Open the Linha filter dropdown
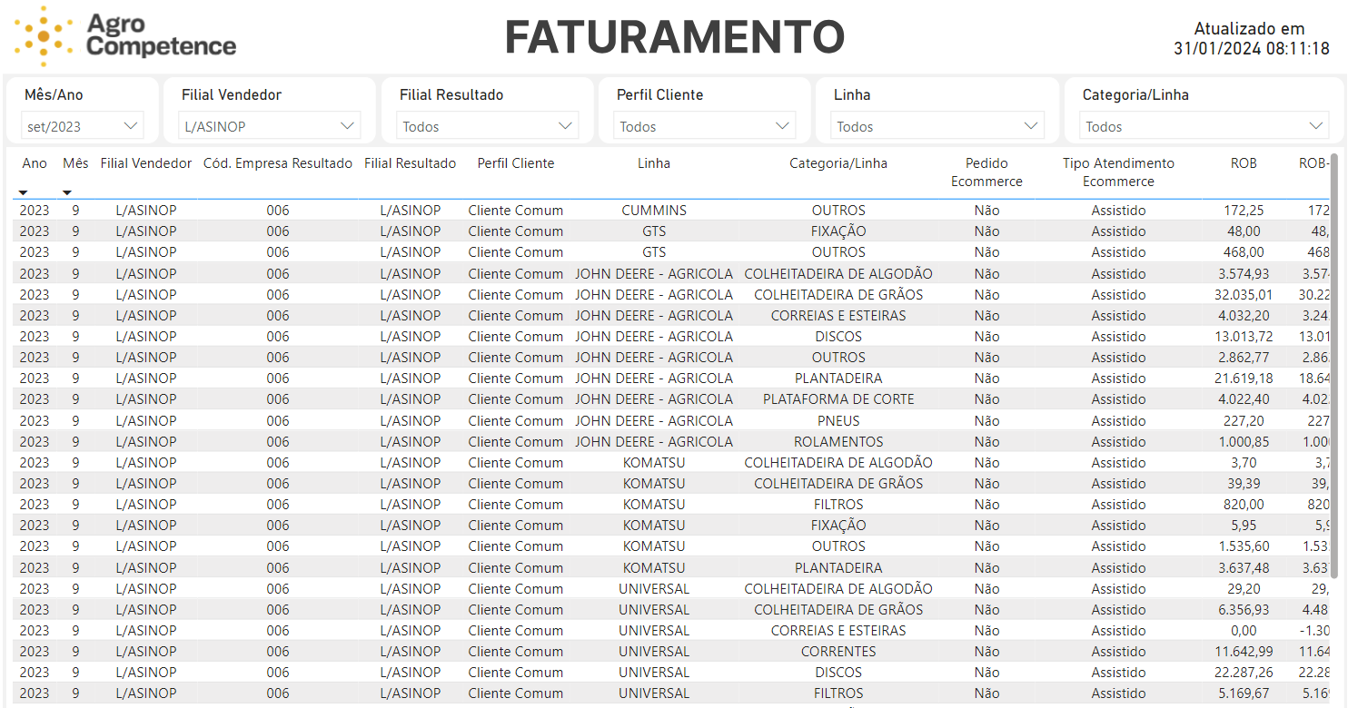The width and height of the screenshot is (1348, 708). [x=937, y=126]
